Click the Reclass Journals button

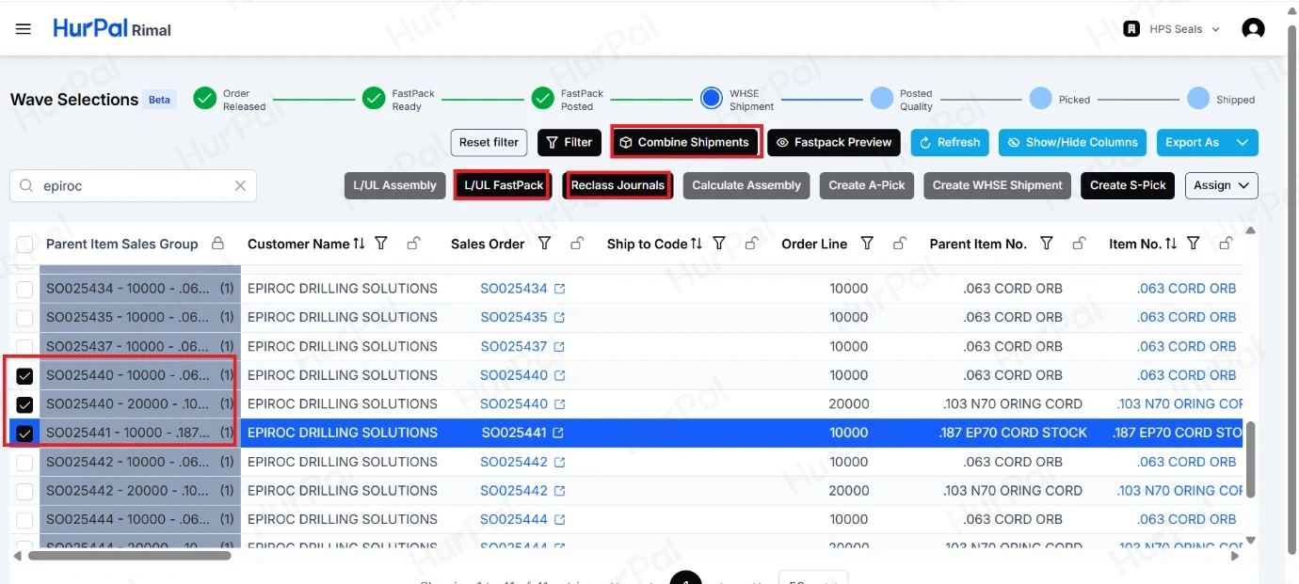[617, 185]
